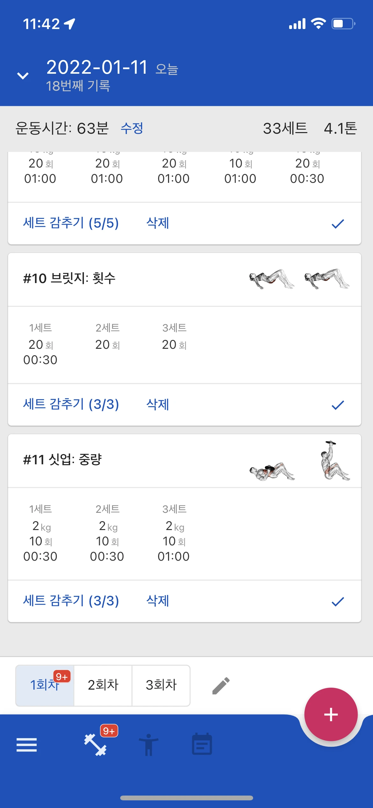Collapse sets via 세트 감추기 (5/5)
373x808 pixels.
[71, 223]
